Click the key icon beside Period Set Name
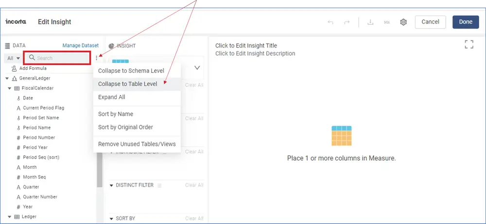Screen dimensions: 486x224 pyautogui.click(x=18, y=118)
